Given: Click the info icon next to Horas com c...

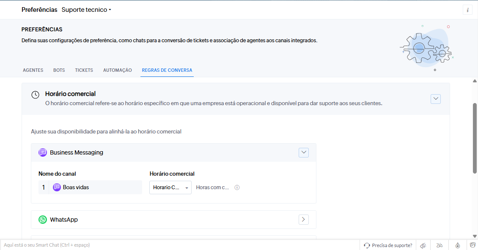Looking at the screenshot, I should click(237, 187).
